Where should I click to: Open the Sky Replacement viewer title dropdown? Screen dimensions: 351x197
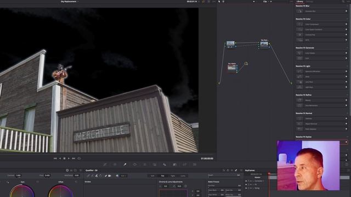coord(70,2)
